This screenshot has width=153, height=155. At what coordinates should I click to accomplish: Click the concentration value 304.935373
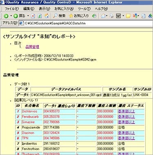click(x=52, y=111)
